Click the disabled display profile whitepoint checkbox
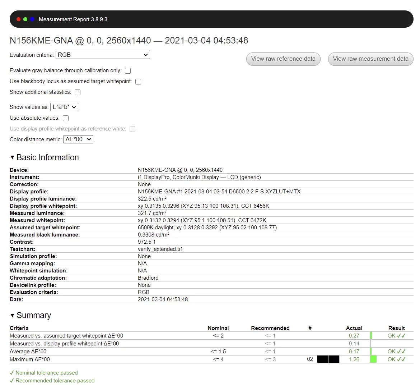The height and width of the screenshot is (390, 420). click(132, 129)
